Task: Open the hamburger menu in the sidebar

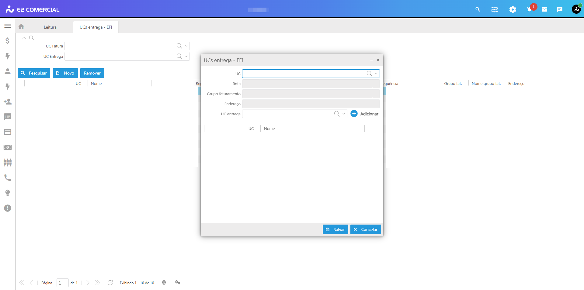Action: (8, 26)
